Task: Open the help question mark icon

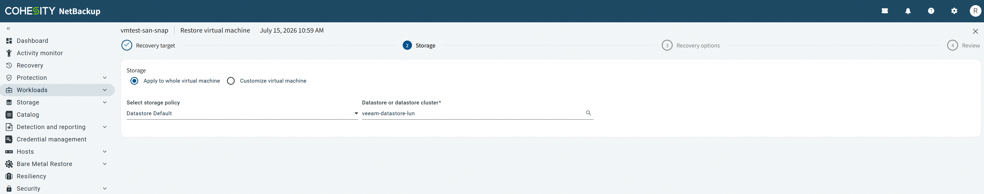Action: 931,11
